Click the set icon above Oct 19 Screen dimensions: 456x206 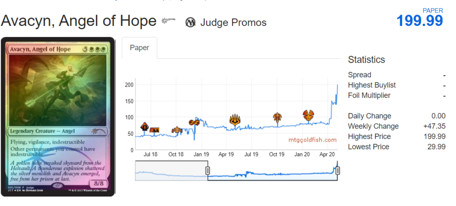click(277, 118)
